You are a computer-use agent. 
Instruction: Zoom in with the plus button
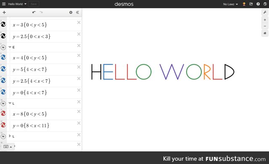[265, 20]
